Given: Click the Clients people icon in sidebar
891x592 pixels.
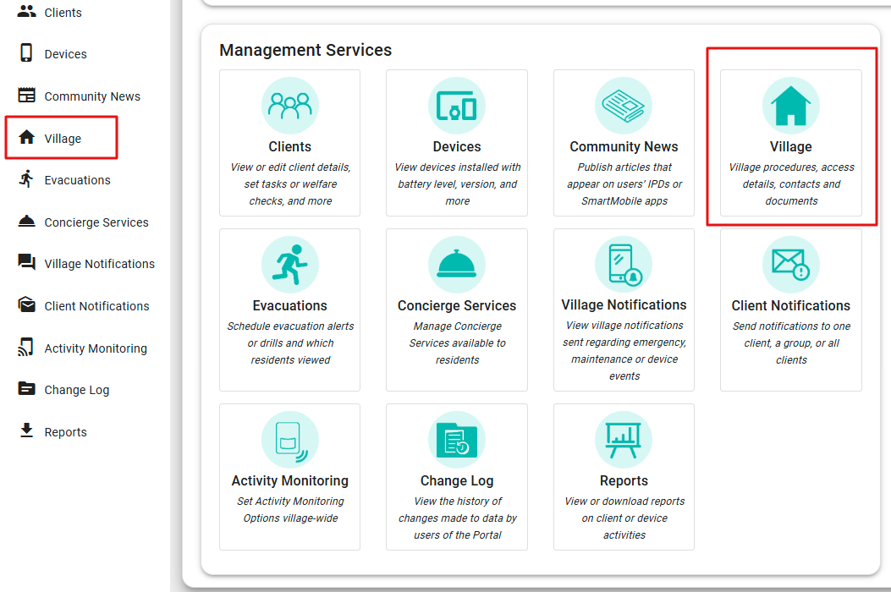Looking at the screenshot, I should 26,11.
